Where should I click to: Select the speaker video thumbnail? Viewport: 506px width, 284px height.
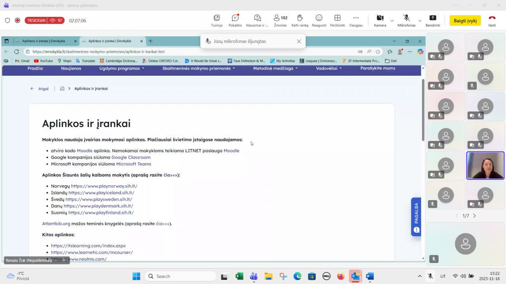485,165
